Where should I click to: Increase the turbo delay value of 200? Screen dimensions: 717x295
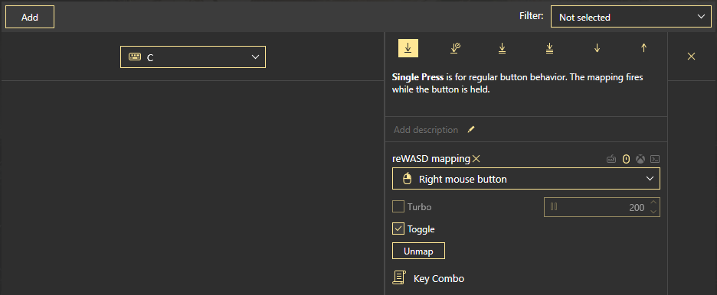(x=653, y=203)
